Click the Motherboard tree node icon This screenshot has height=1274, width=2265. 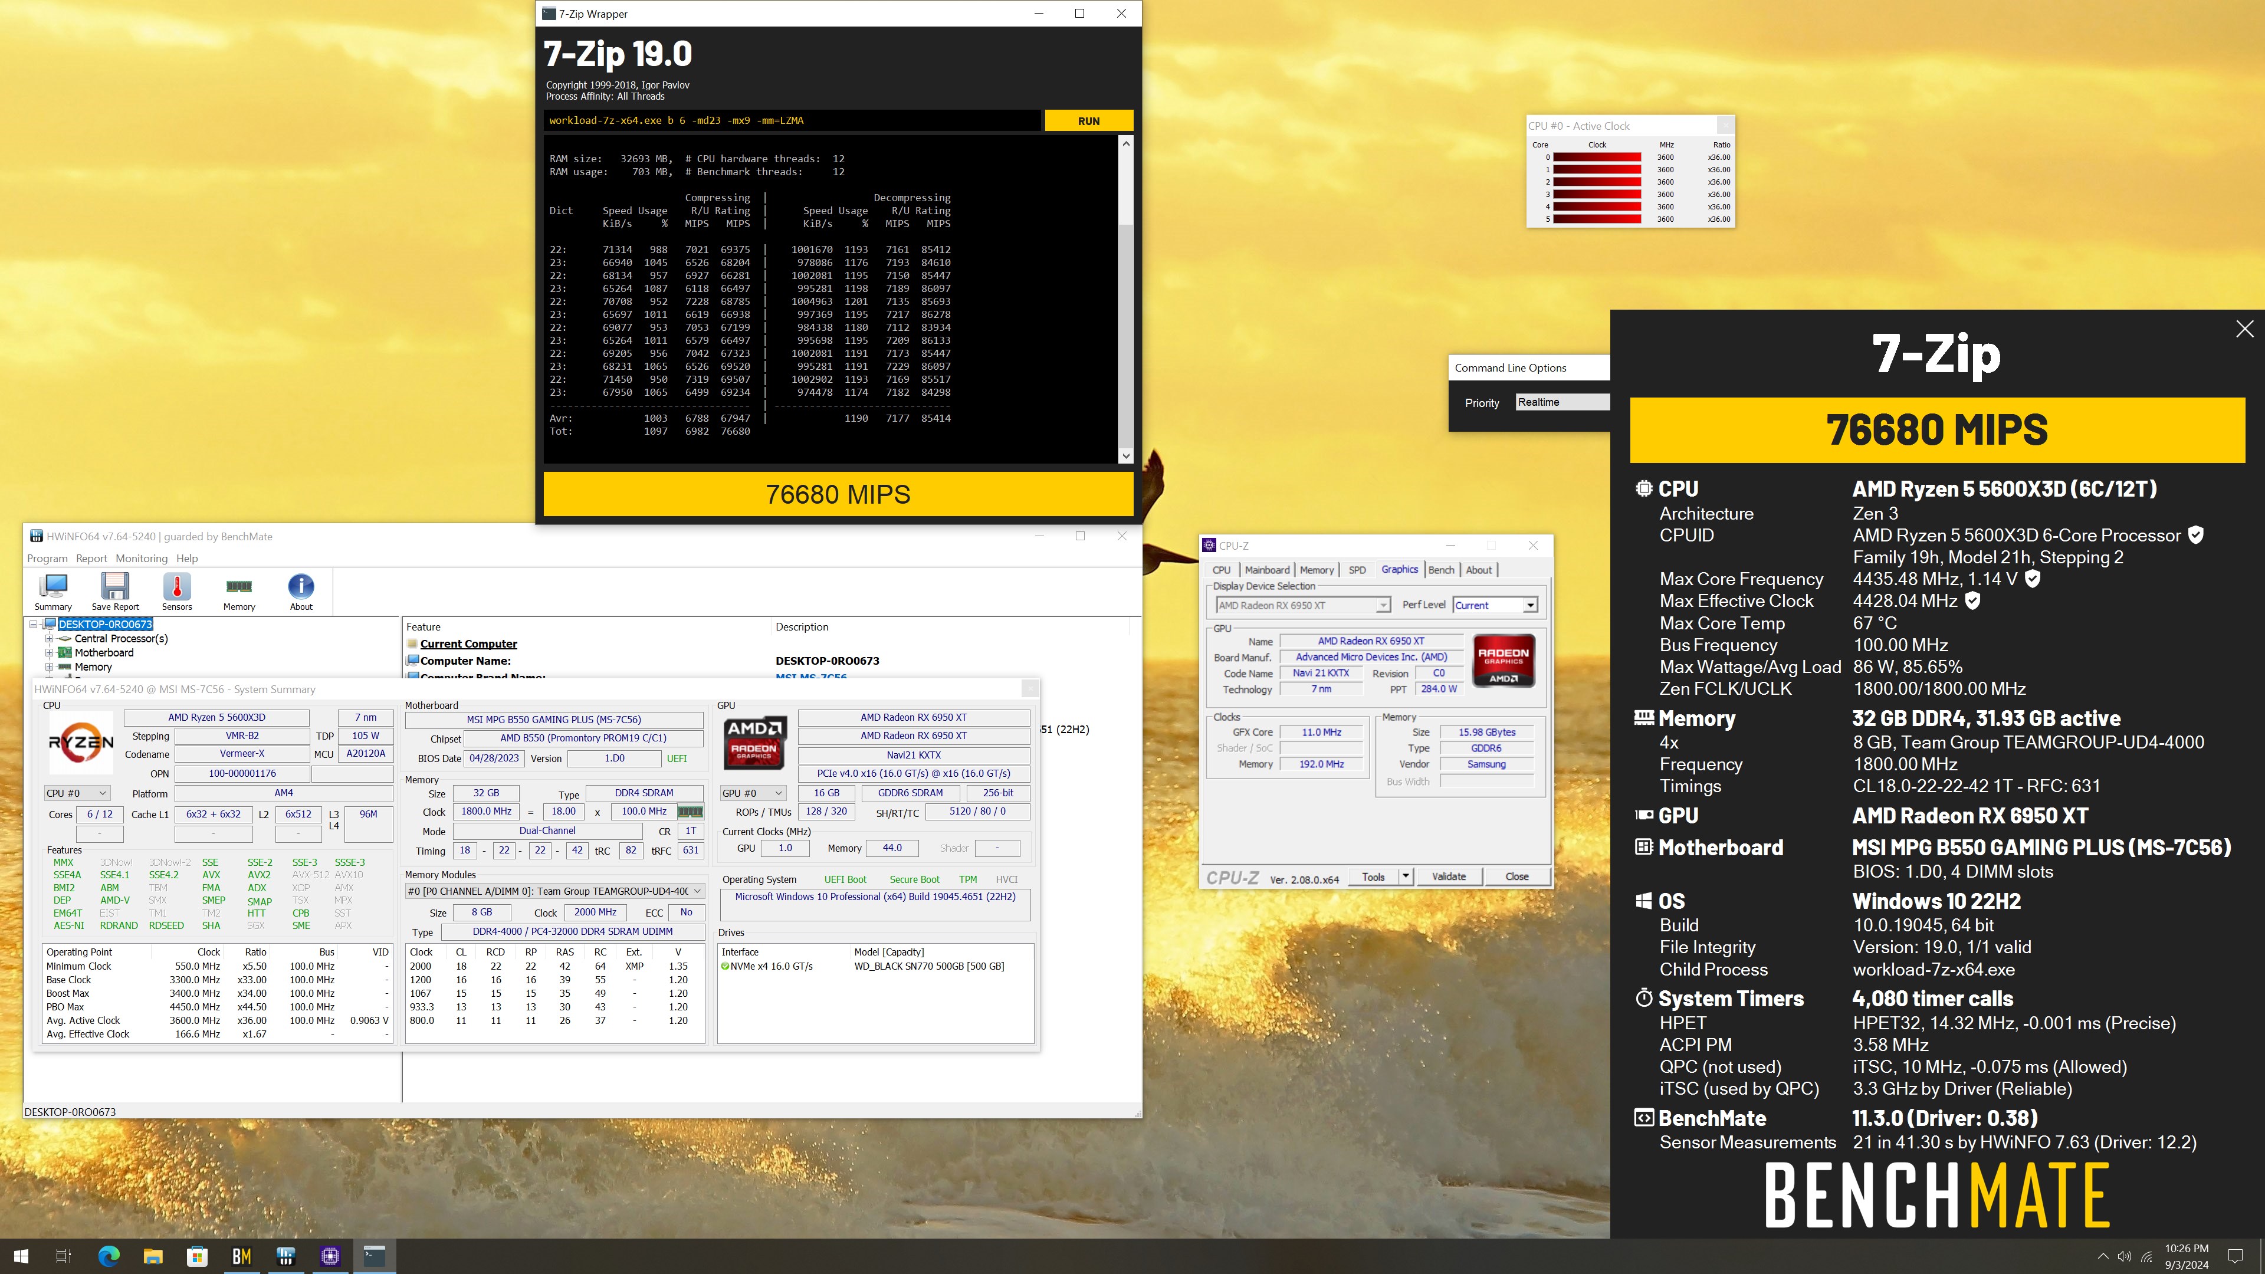[x=64, y=652]
